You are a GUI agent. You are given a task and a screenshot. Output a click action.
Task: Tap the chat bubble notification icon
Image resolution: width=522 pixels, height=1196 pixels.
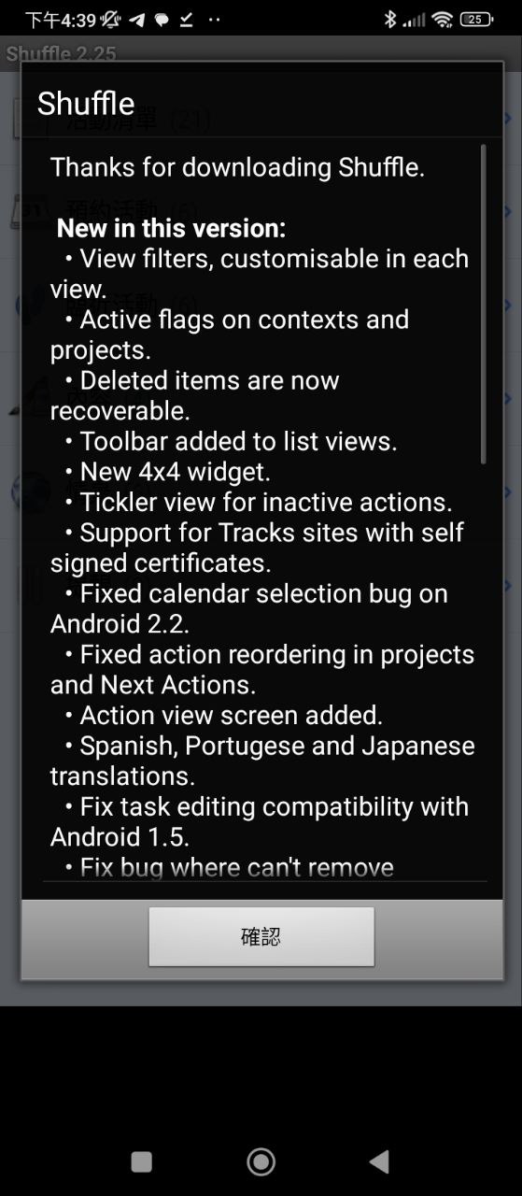pyautogui.click(x=162, y=20)
